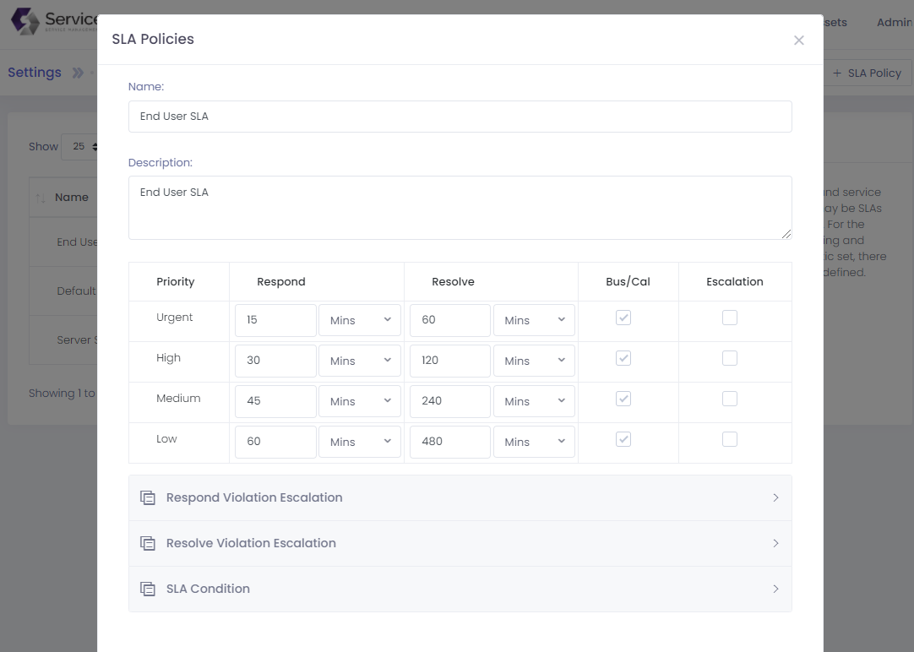Screen dimensions: 914x652
Task: Open Urgent Respond time unit dropdown
Action: 360,321
